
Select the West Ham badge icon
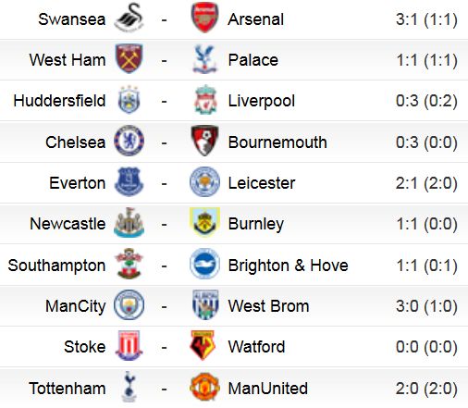click(129, 58)
